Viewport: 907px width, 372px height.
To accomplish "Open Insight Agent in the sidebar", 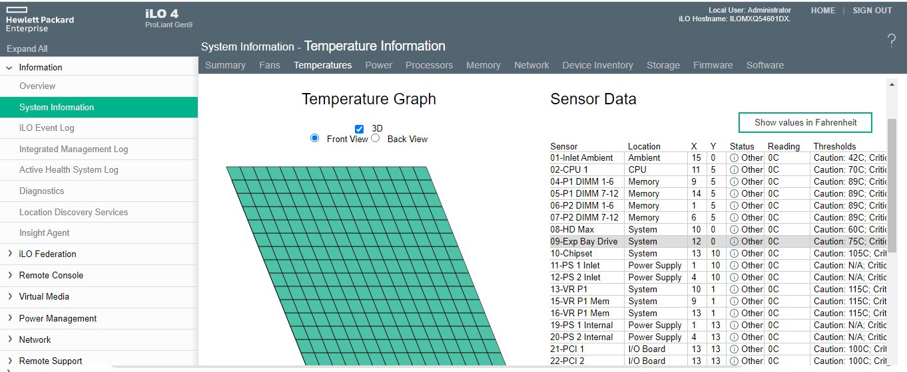I will 99,233.
